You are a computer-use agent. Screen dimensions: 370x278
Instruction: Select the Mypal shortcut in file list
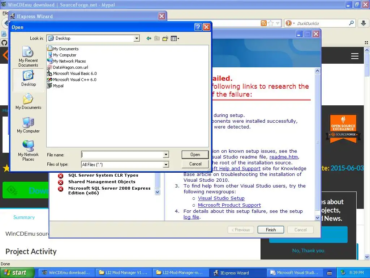click(55, 85)
